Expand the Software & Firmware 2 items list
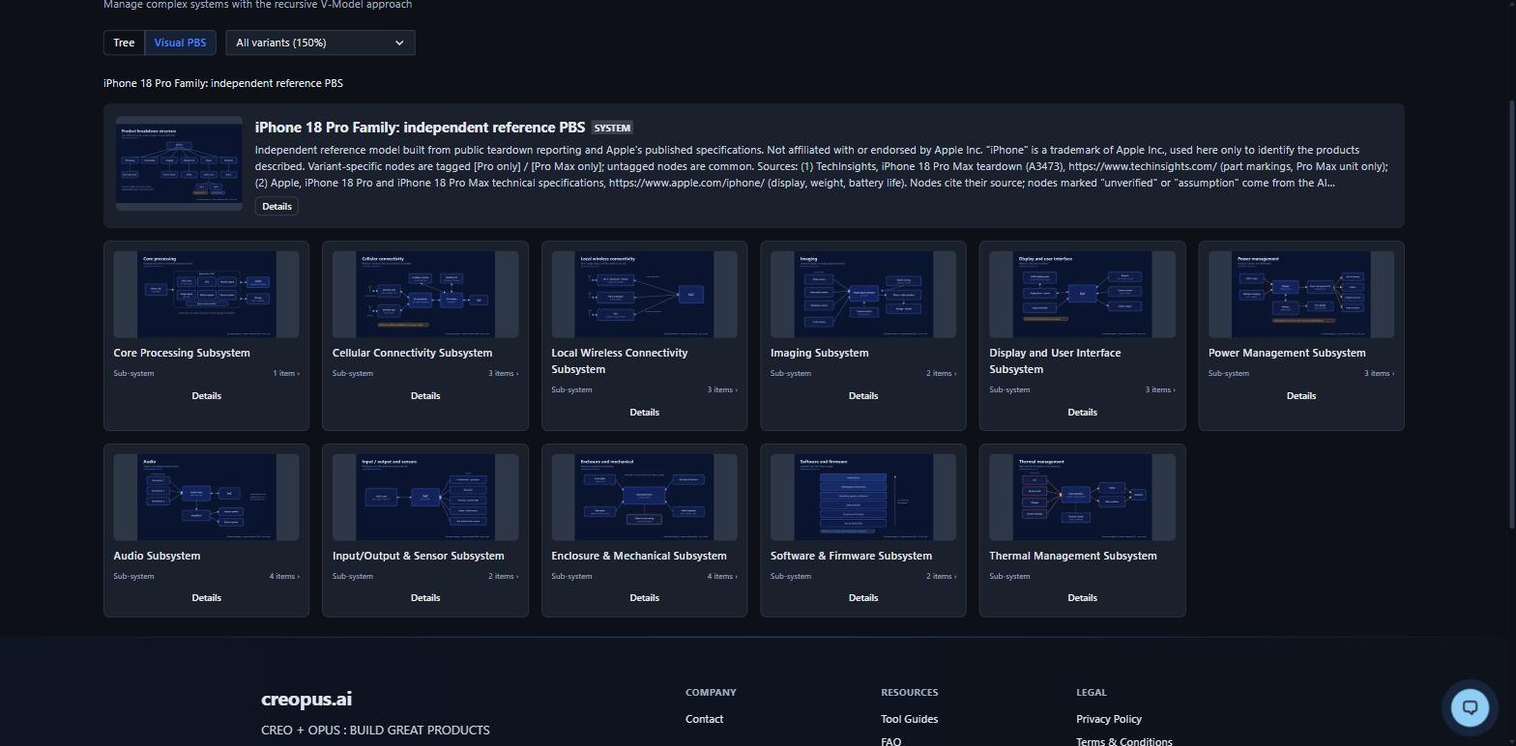 click(941, 576)
